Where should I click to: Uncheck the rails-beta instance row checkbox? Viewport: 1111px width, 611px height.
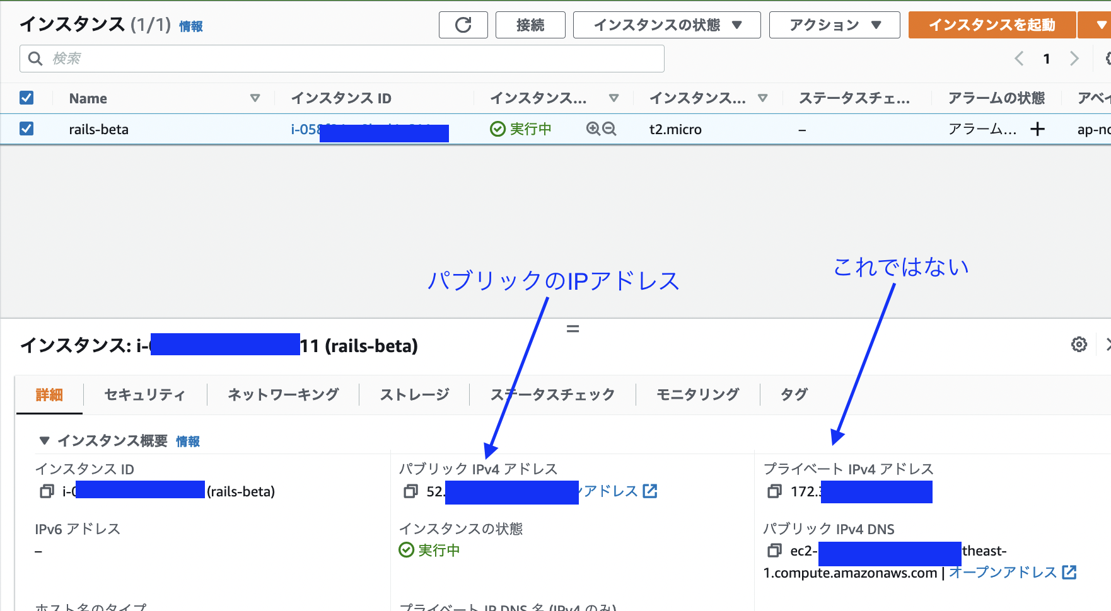tap(26, 128)
